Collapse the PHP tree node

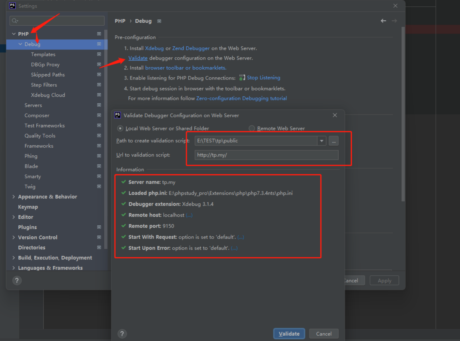click(14, 34)
